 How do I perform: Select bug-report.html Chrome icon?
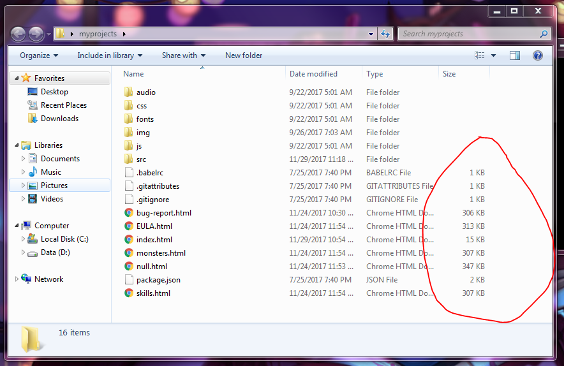click(x=129, y=212)
